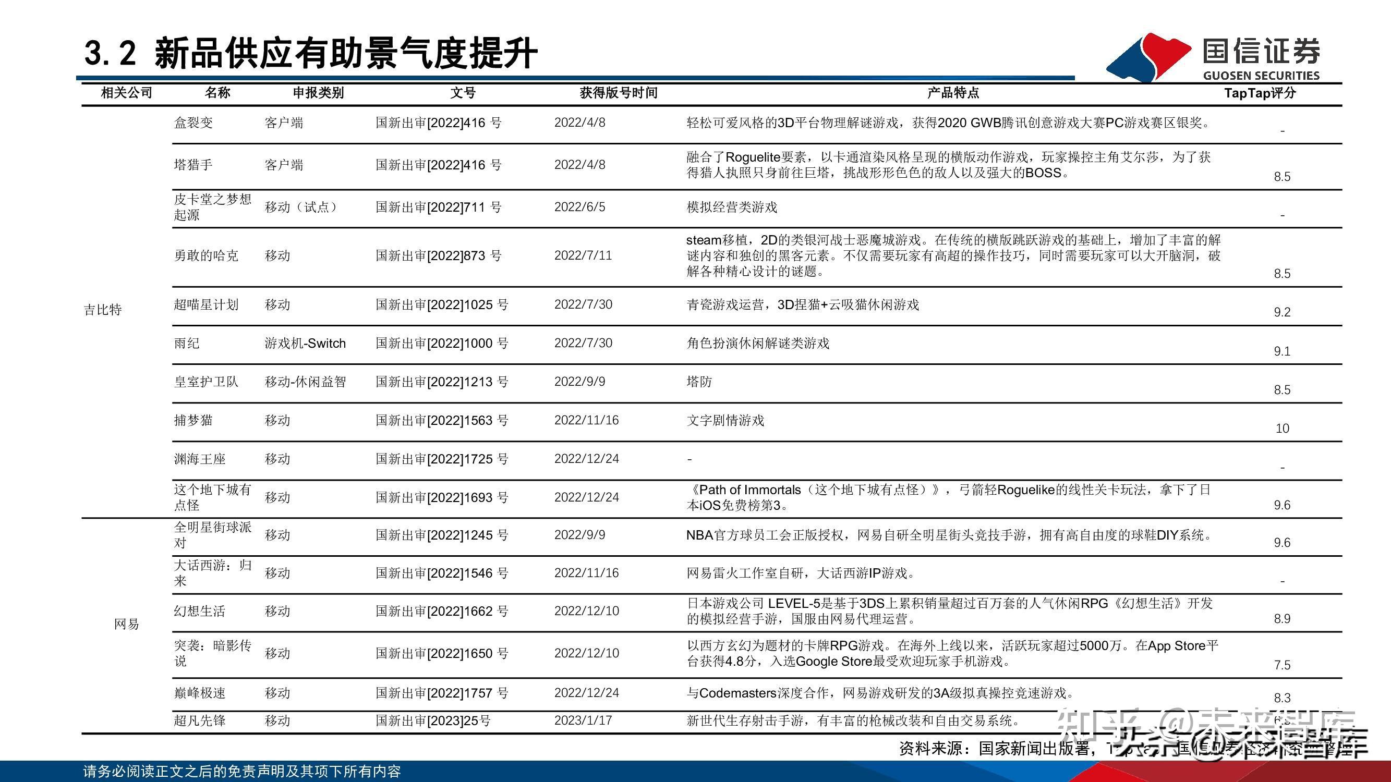Click date cell 2023/1/17

583,720
